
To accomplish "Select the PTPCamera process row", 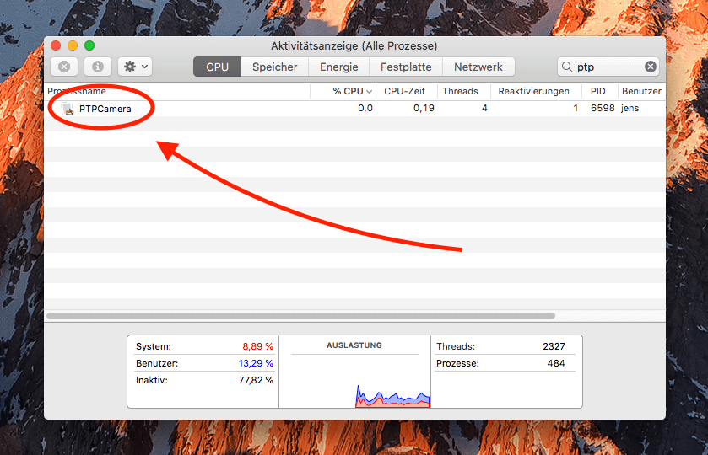I will tap(355, 108).
